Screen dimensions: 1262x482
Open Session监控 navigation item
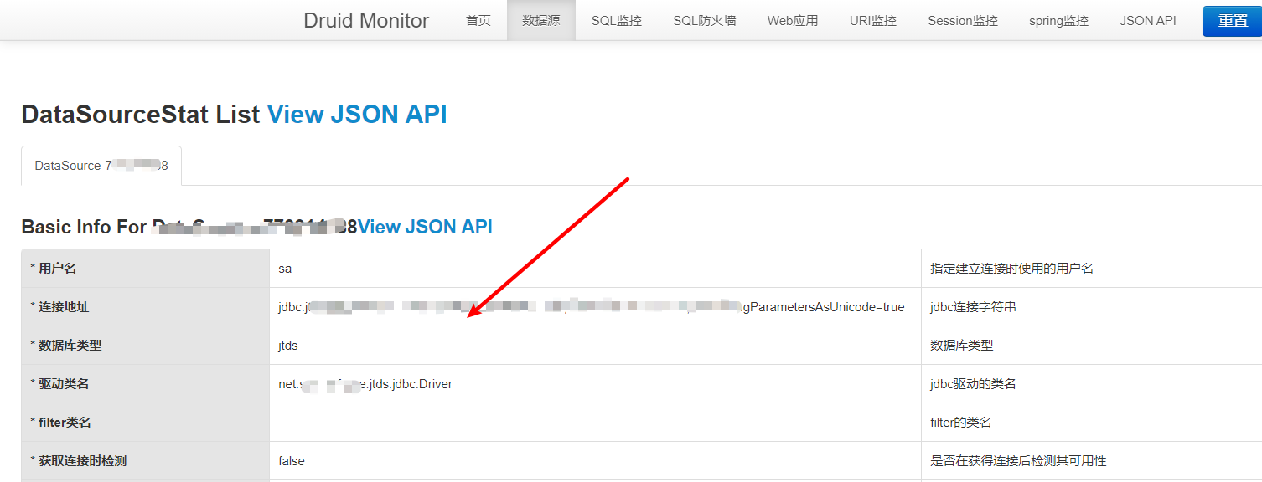pyautogui.click(x=962, y=20)
